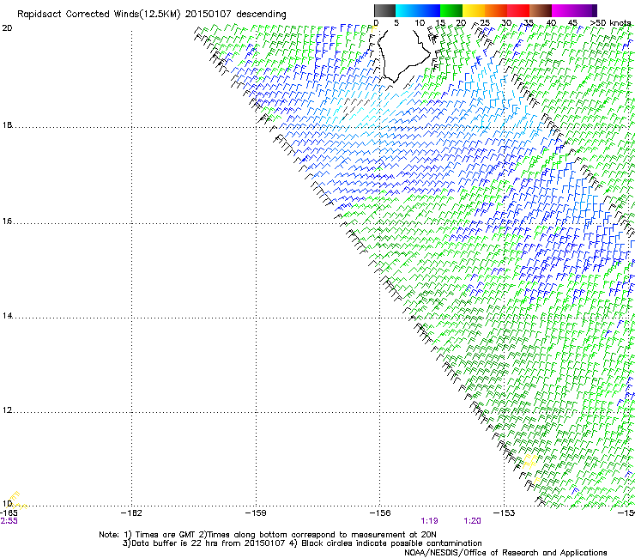Viewport: 635px width, 558px height.
Task: Click the cyan 5-10 knots color swatch
Action: pos(407,10)
